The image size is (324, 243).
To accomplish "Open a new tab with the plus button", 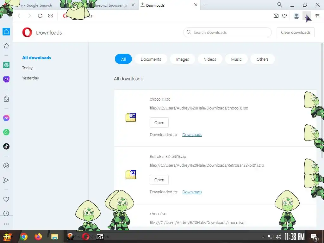I will pyautogui.click(x=205, y=5).
